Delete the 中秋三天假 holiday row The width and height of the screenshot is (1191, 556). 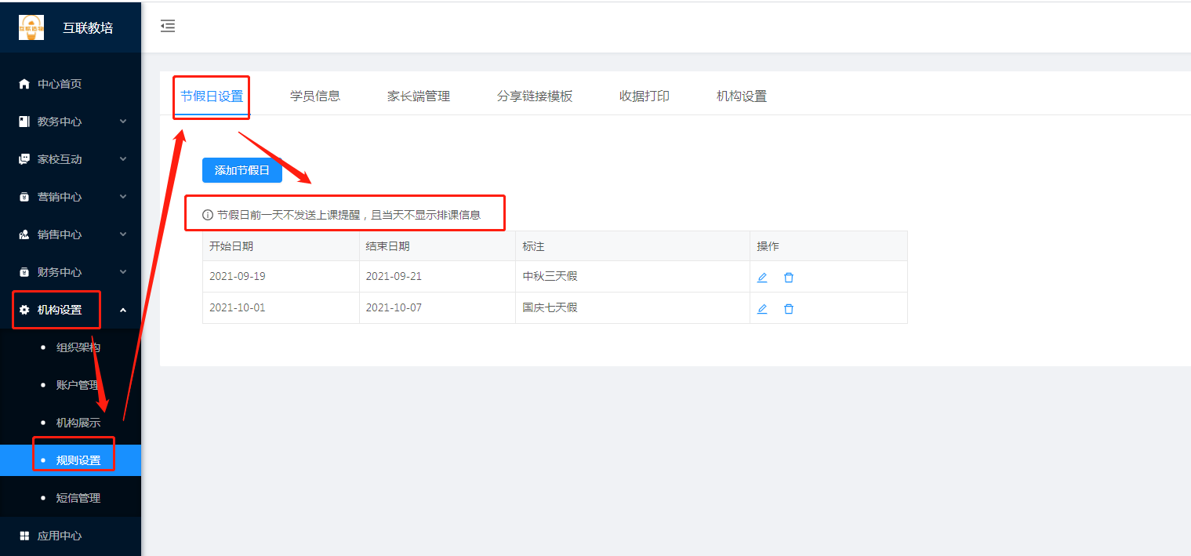[x=789, y=278]
